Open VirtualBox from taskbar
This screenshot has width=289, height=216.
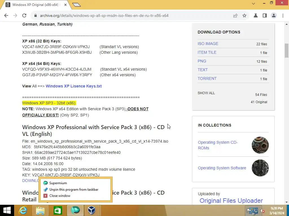point(91,210)
